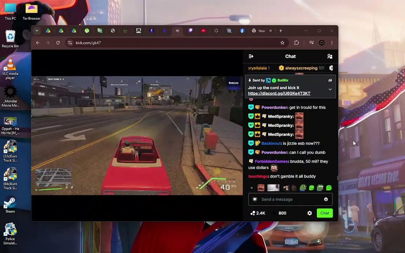Switch to the Facebook tab
405x253 pixels.
242,31
